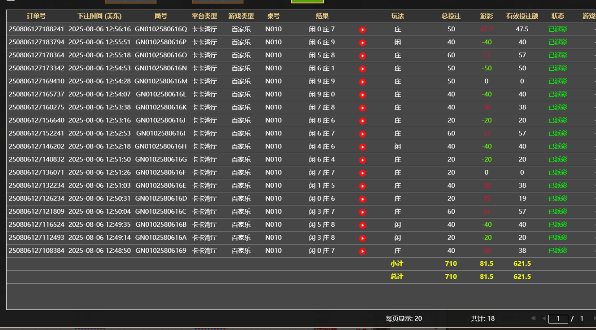Play the video replay for order 250806127188241

point(362,29)
